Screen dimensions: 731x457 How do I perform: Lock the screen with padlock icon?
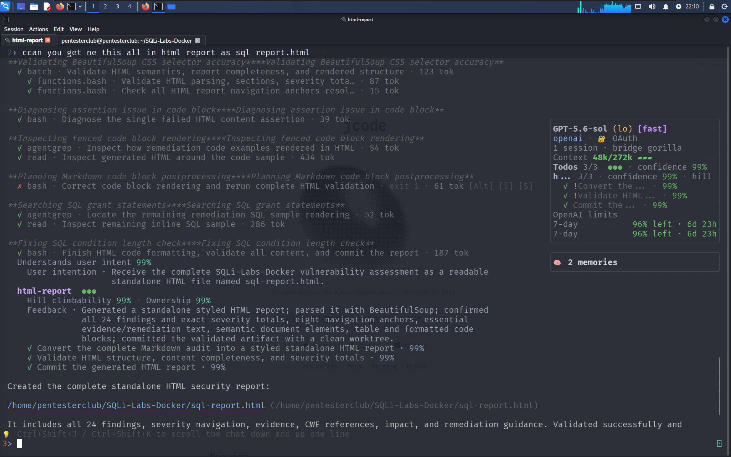[x=712, y=6]
